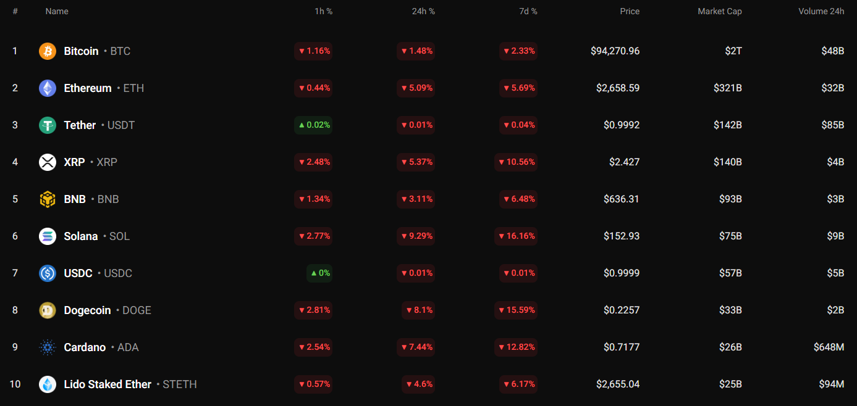
Task: Click the Lido Staked Ether logo icon
Action: [x=48, y=384]
